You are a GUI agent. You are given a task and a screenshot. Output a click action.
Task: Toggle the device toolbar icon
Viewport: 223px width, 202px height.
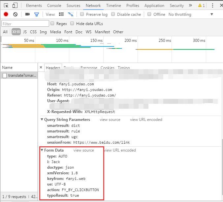(x=15, y=6)
